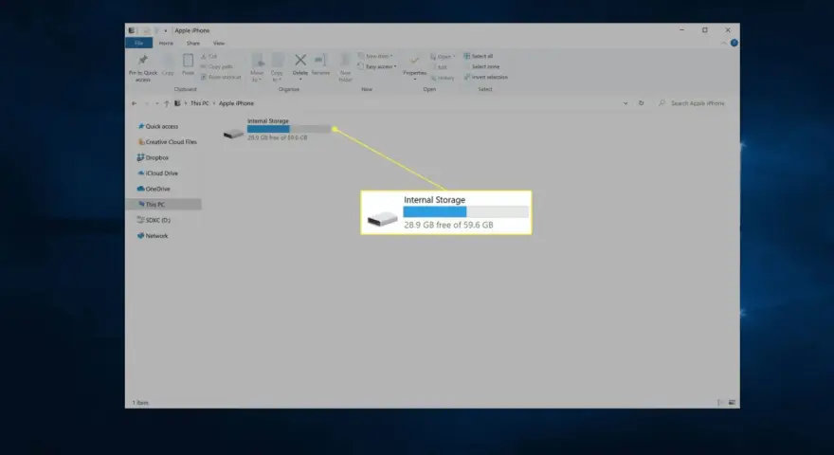Screen dimensions: 834x455
Task: Open the Easy access dropdown
Action: tap(377, 66)
